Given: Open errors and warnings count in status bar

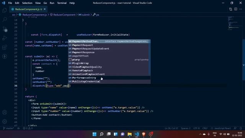Looking at the screenshot, I should (28, 128).
